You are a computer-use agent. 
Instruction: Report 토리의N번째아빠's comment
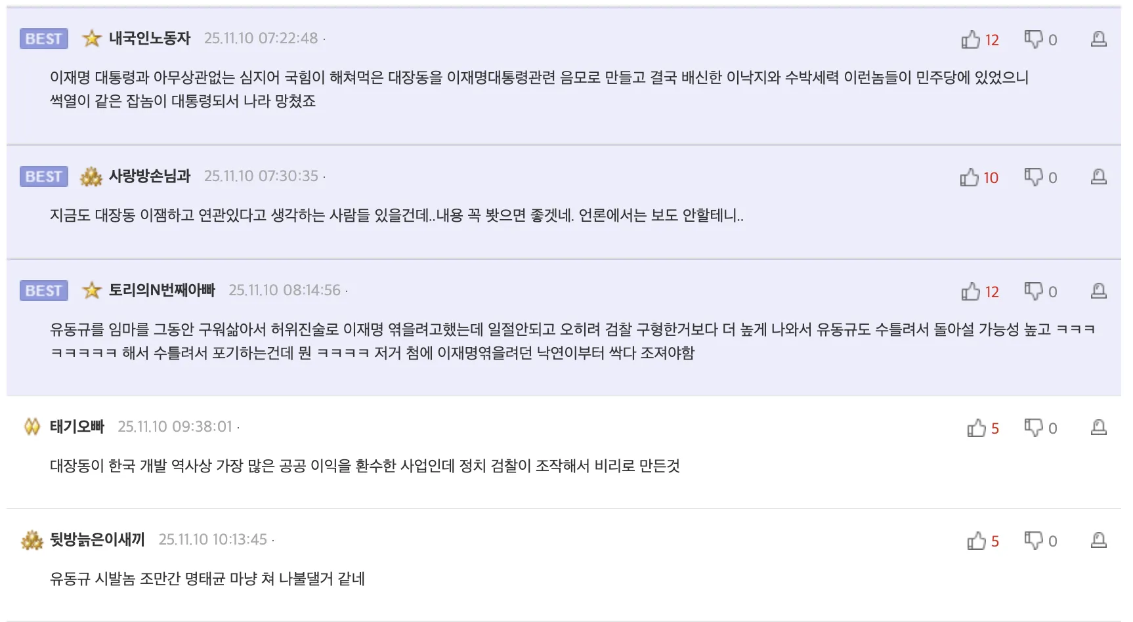(1098, 291)
